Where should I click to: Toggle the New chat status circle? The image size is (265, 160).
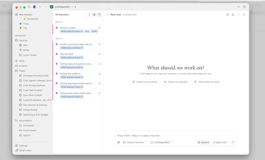coord(107,15)
